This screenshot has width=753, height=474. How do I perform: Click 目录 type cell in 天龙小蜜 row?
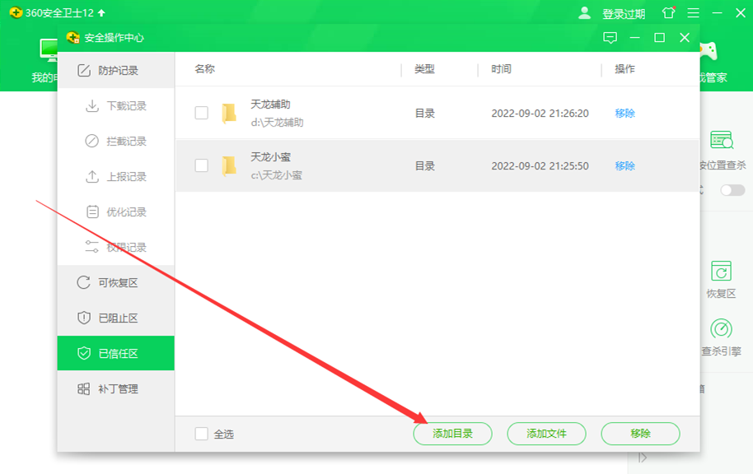tap(424, 166)
